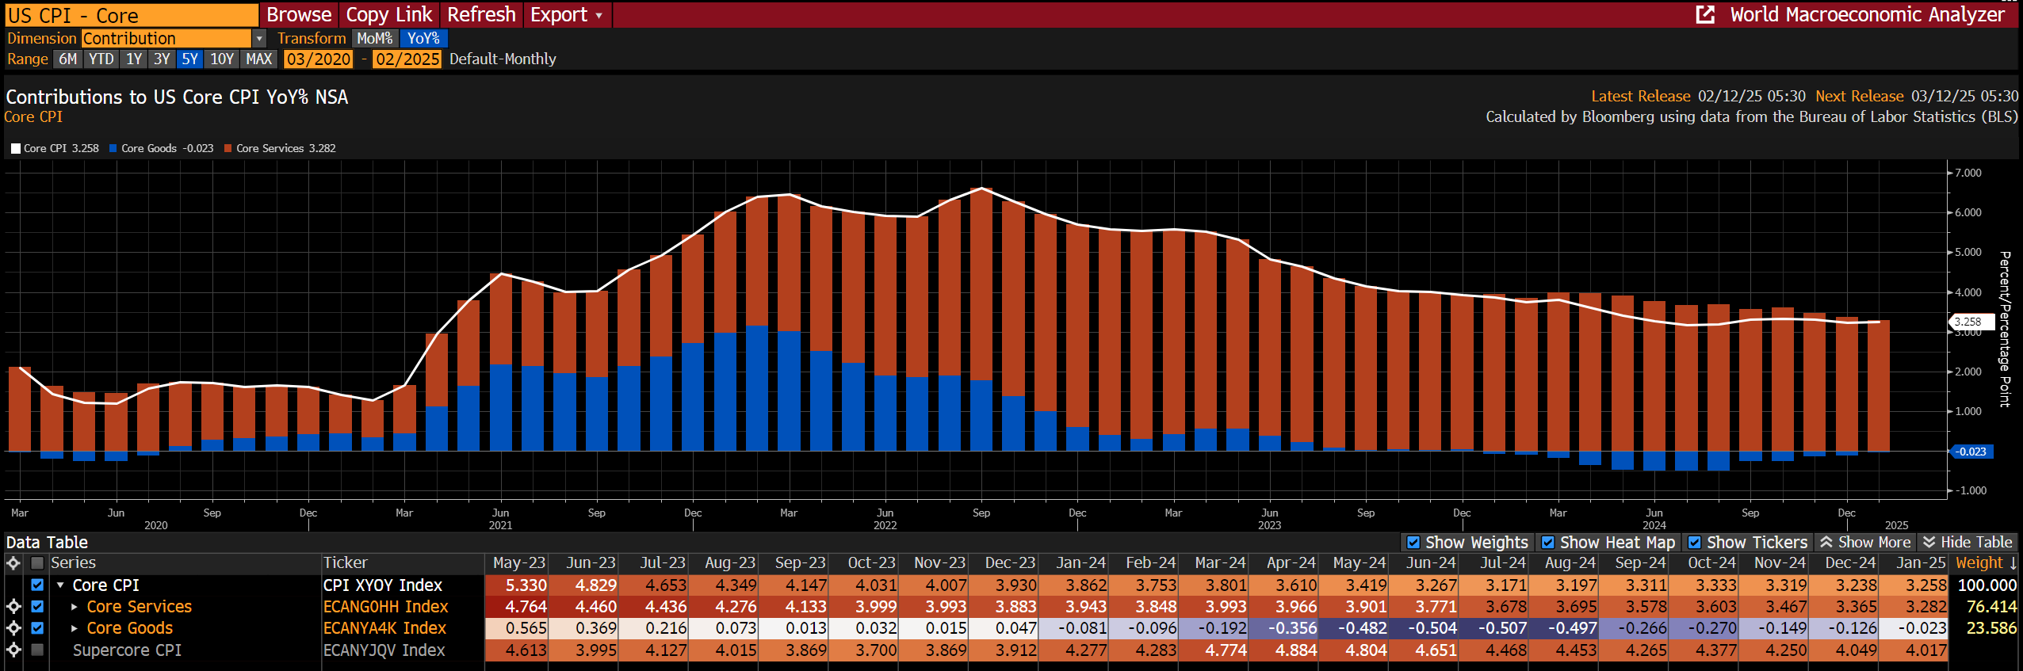Click the start date field 03/2020
The width and height of the screenshot is (2023, 671).
318,59
